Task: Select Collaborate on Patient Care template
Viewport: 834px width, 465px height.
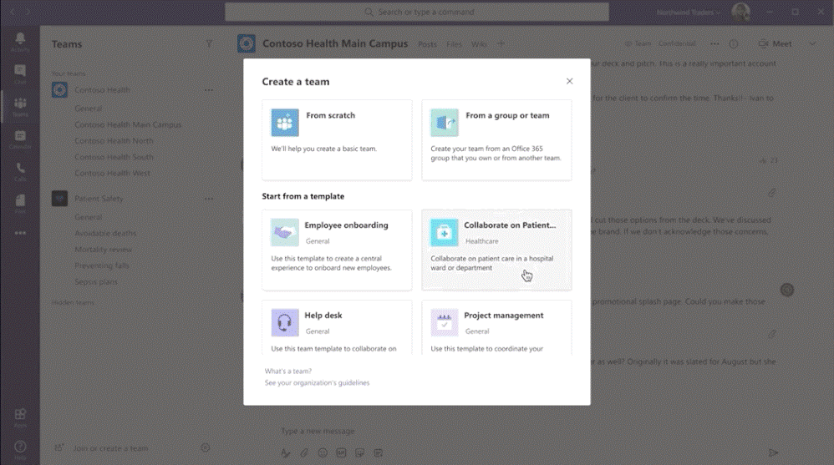Action: click(x=496, y=250)
